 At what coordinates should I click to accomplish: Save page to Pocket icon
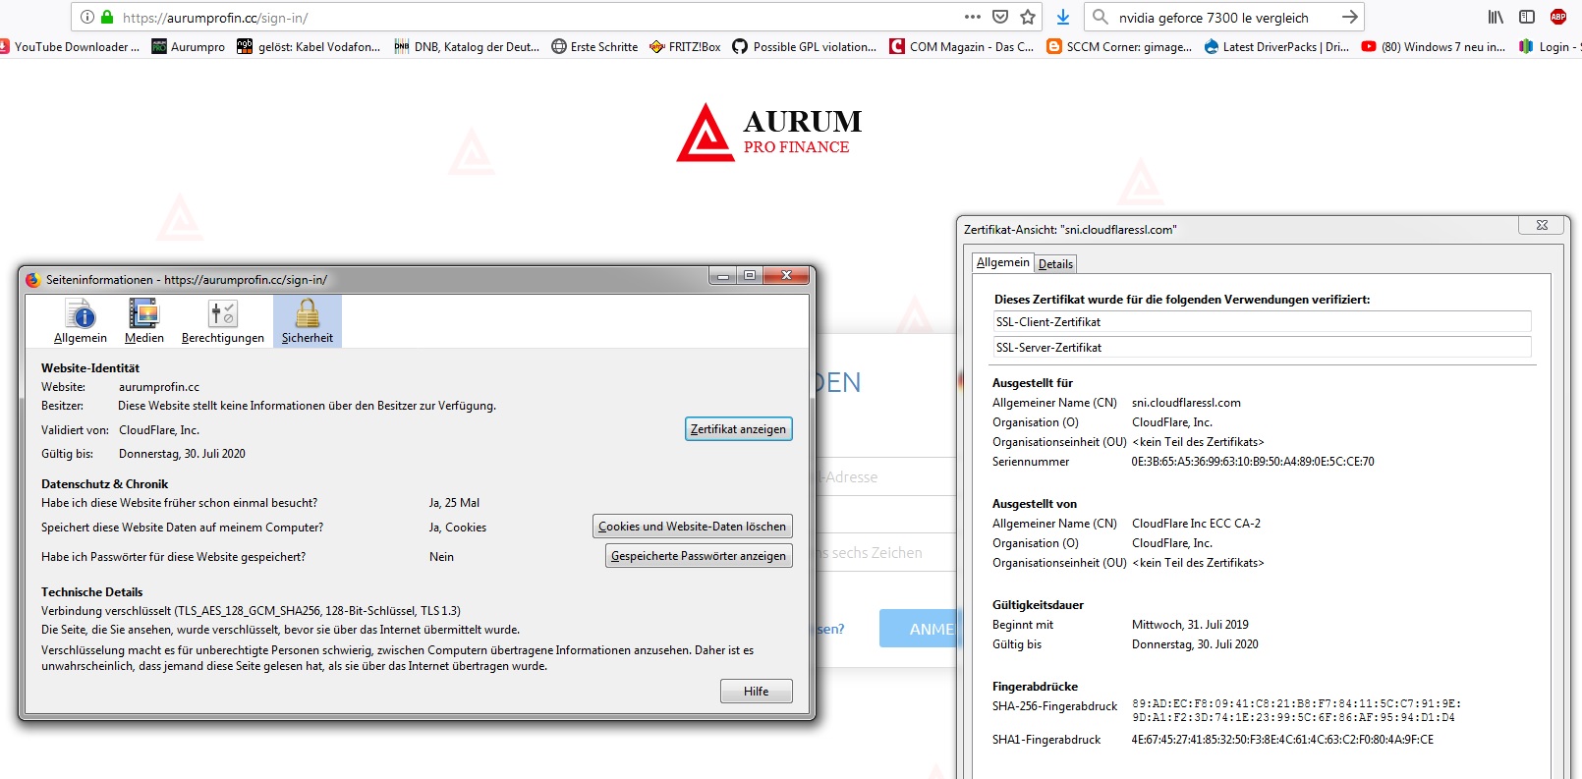coord(1000,17)
